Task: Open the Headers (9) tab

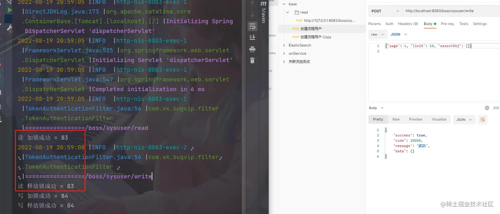Action: pos(408,24)
